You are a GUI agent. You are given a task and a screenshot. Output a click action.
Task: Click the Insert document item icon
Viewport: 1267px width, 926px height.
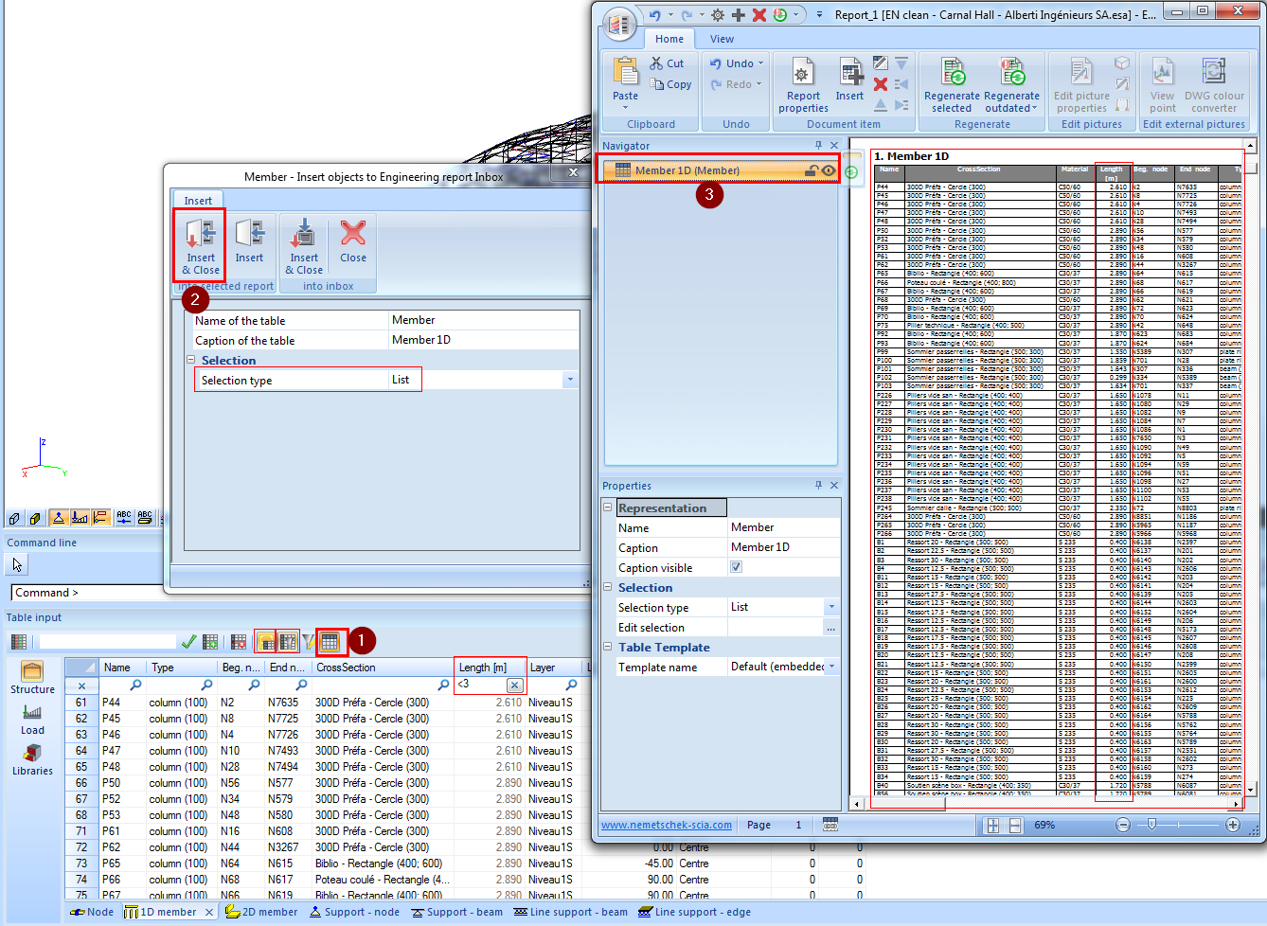pos(849,80)
